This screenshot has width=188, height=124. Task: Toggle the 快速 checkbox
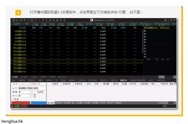[13, 99]
